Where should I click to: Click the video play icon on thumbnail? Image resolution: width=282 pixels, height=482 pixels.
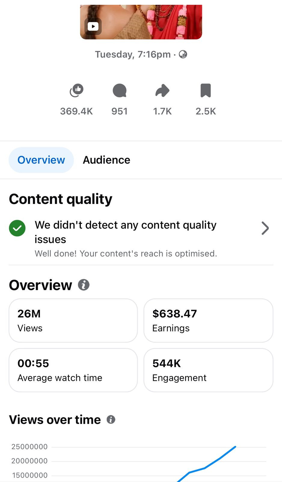[93, 27]
